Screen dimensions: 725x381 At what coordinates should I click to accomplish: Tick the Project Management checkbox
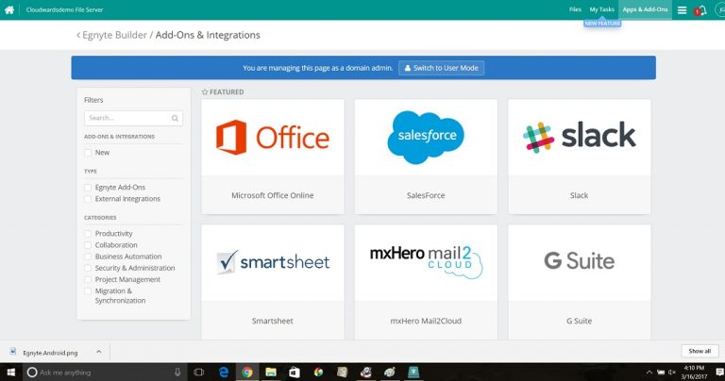pos(88,279)
